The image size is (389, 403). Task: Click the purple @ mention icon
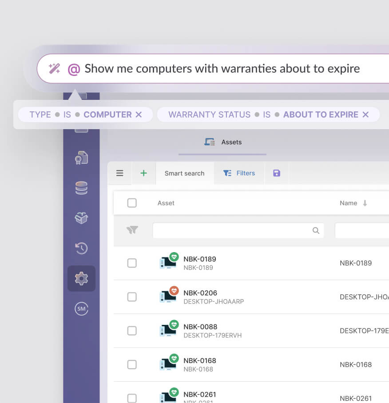point(74,69)
